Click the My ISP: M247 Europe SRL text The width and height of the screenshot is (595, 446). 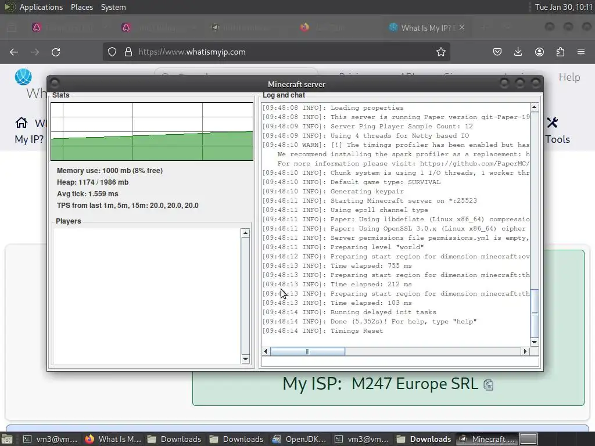[x=380, y=384]
